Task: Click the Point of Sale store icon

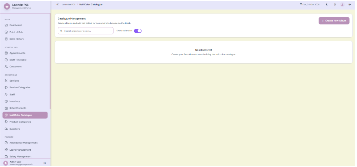Action: pos(6,32)
